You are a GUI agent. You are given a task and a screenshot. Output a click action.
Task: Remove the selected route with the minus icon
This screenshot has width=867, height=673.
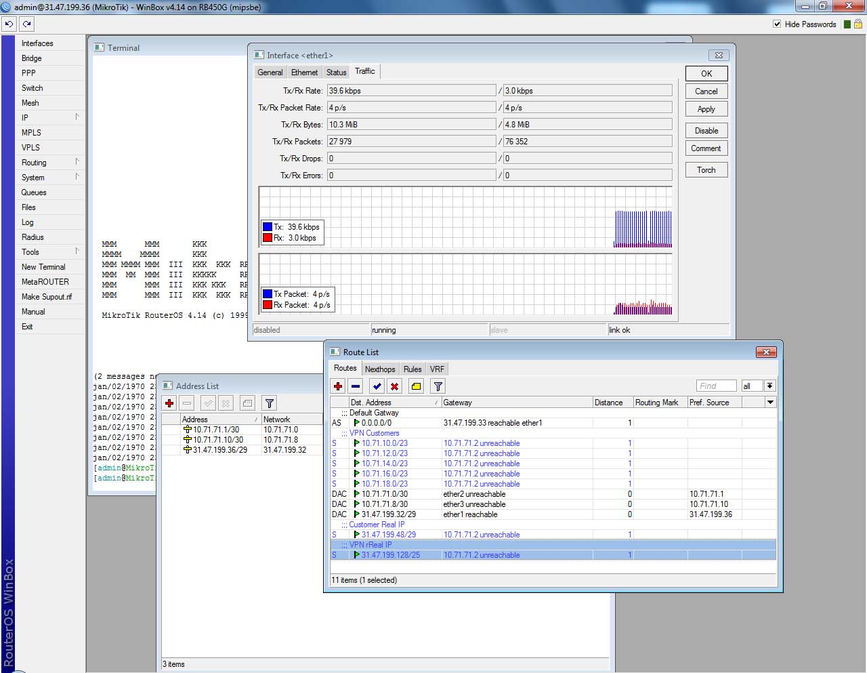coord(356,386)
